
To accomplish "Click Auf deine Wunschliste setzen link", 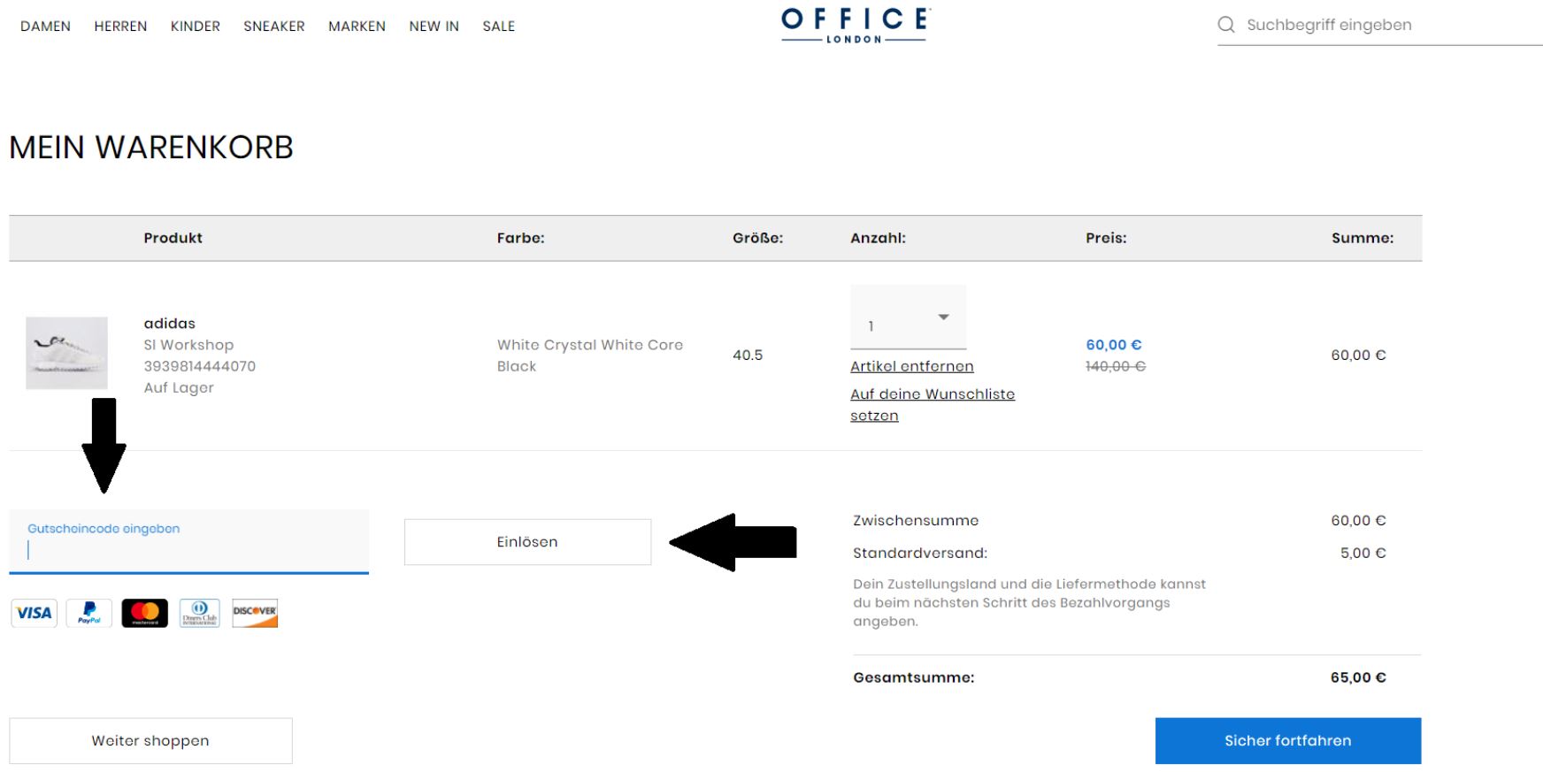I will click(933, 405).
